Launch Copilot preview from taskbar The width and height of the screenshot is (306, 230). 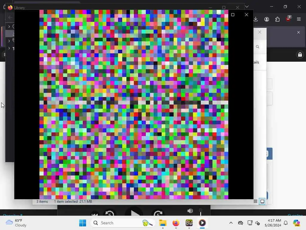[296, 223]
